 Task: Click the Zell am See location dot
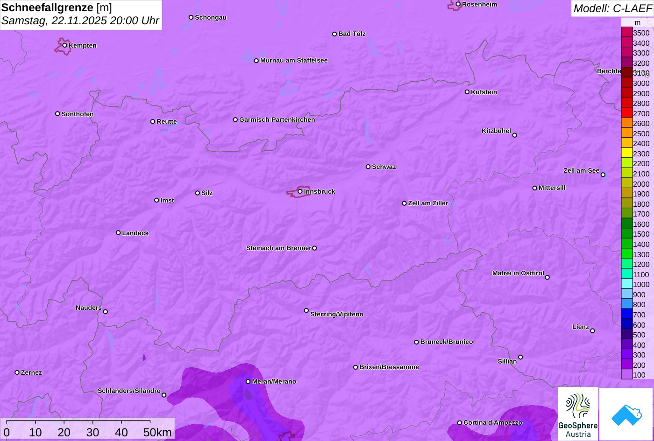603,175
